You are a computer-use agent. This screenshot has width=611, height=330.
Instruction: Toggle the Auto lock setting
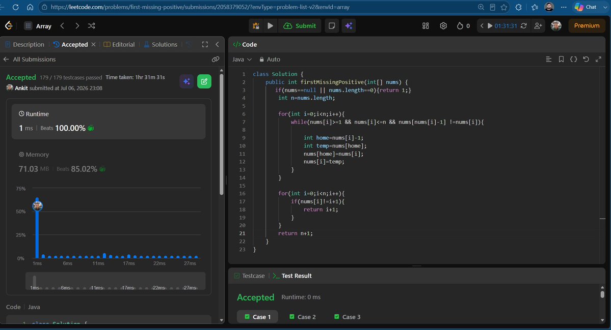click(270, 59)
